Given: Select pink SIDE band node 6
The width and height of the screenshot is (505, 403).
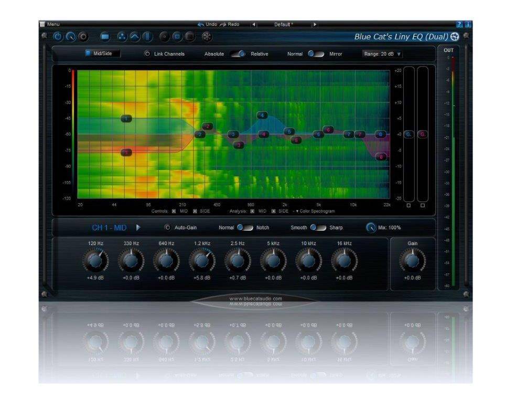Looking at the screenshot, I should point(328,130).
